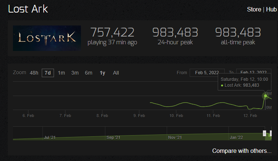Click the 6. Feb axis label
This screenshot has width=278, height=161.
pyautogui.click(x=28, y=116)
